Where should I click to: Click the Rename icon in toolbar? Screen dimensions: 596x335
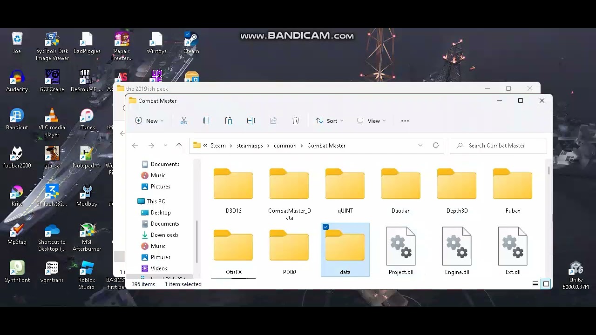(x=251, y=121)
